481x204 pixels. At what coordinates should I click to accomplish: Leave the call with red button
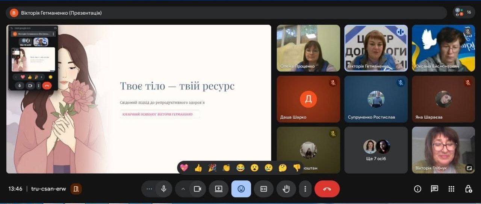327,189
